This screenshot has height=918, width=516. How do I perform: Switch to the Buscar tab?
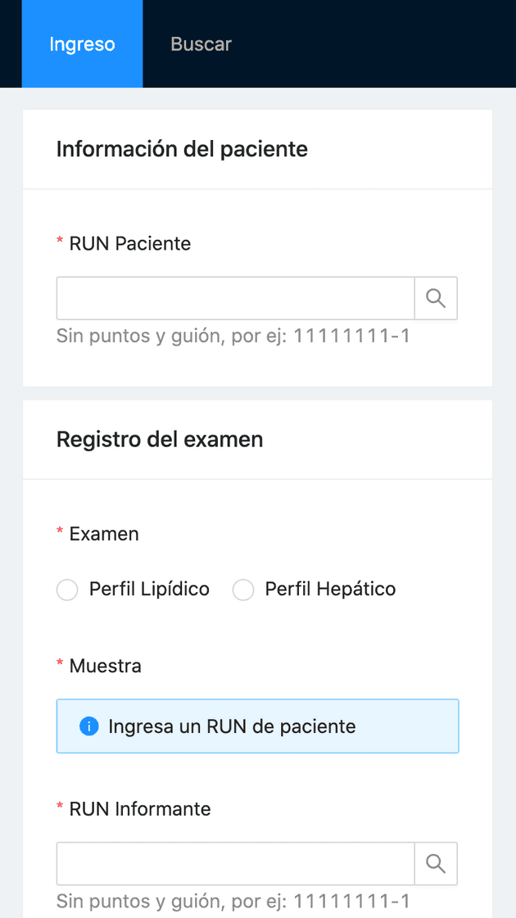click(201, 44)
